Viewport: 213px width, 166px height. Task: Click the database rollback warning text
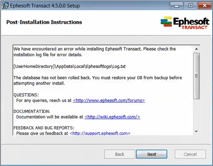pos(98,80)
